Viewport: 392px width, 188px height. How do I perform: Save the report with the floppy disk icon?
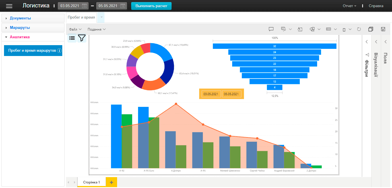[384, 29]
